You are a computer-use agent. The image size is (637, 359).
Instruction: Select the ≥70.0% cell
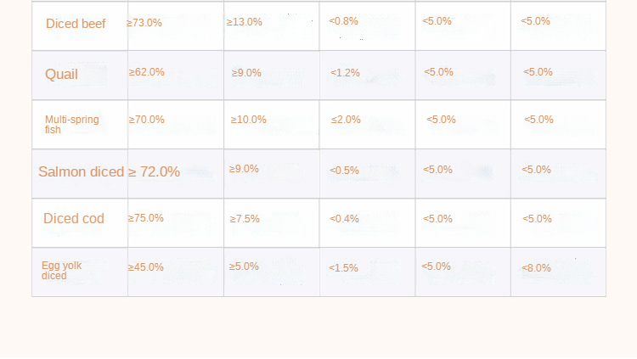pos(147,120)
